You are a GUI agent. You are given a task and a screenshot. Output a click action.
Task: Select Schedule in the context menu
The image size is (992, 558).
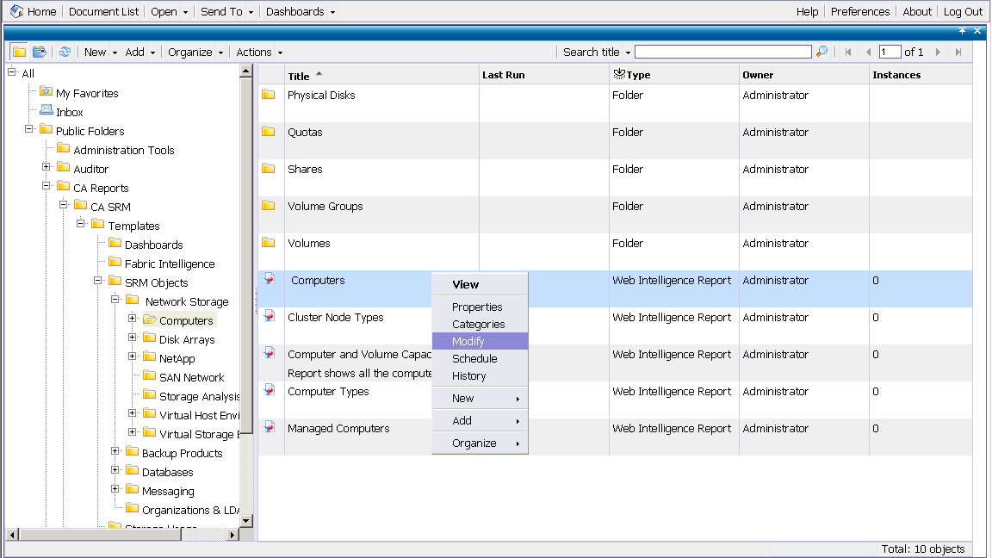474,359
